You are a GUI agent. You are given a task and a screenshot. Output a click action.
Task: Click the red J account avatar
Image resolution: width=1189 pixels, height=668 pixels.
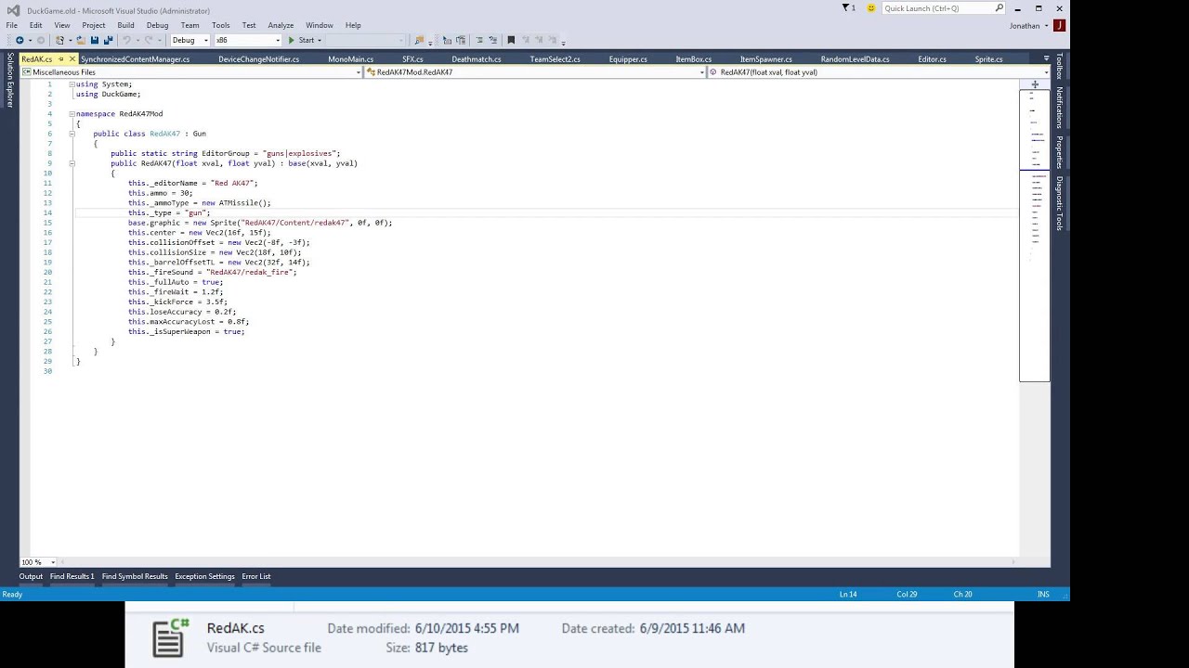(1058, 25)
